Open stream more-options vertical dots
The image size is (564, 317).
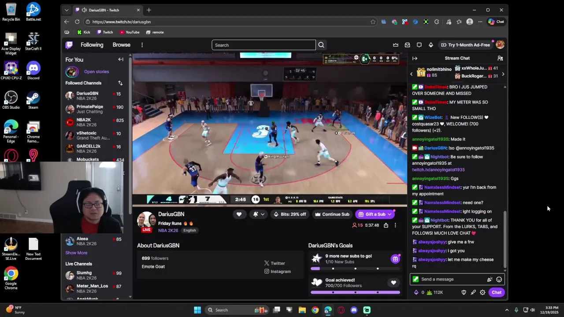coord(395,225)
